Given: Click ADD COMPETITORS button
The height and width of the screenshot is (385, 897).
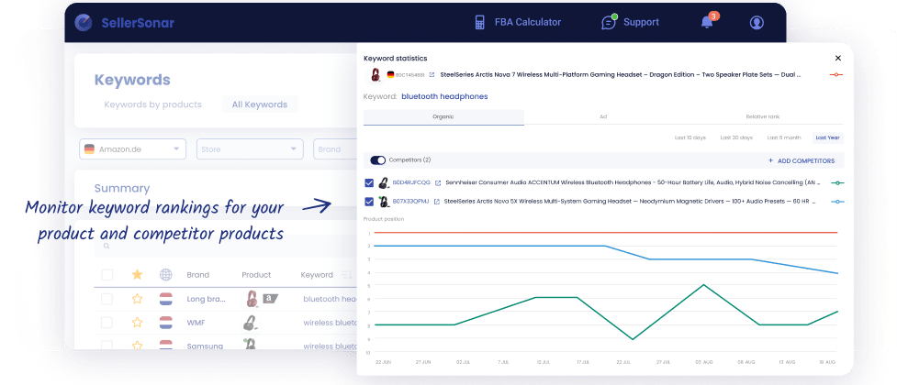Looking at the screenshot, I should pos(803,160).
